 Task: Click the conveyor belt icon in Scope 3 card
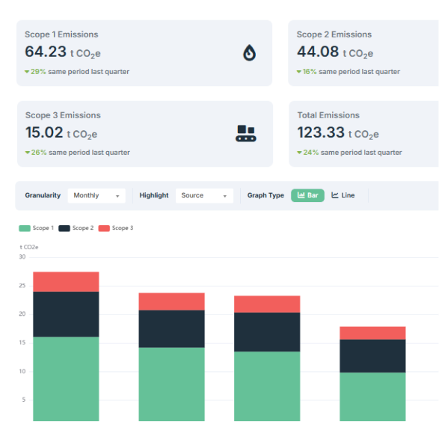coord(246,133)
